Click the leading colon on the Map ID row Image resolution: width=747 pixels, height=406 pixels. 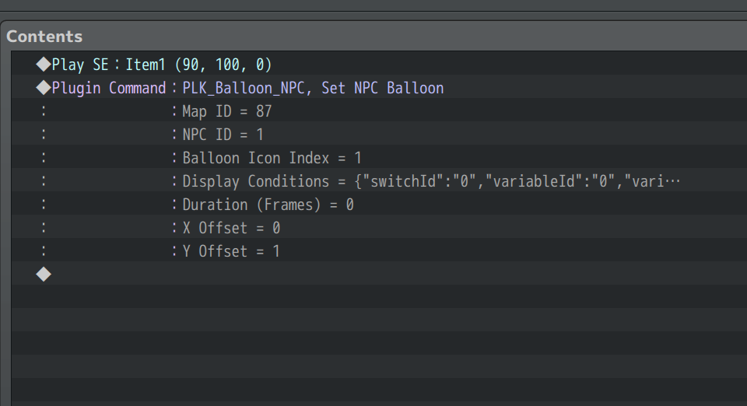point(44,111)
